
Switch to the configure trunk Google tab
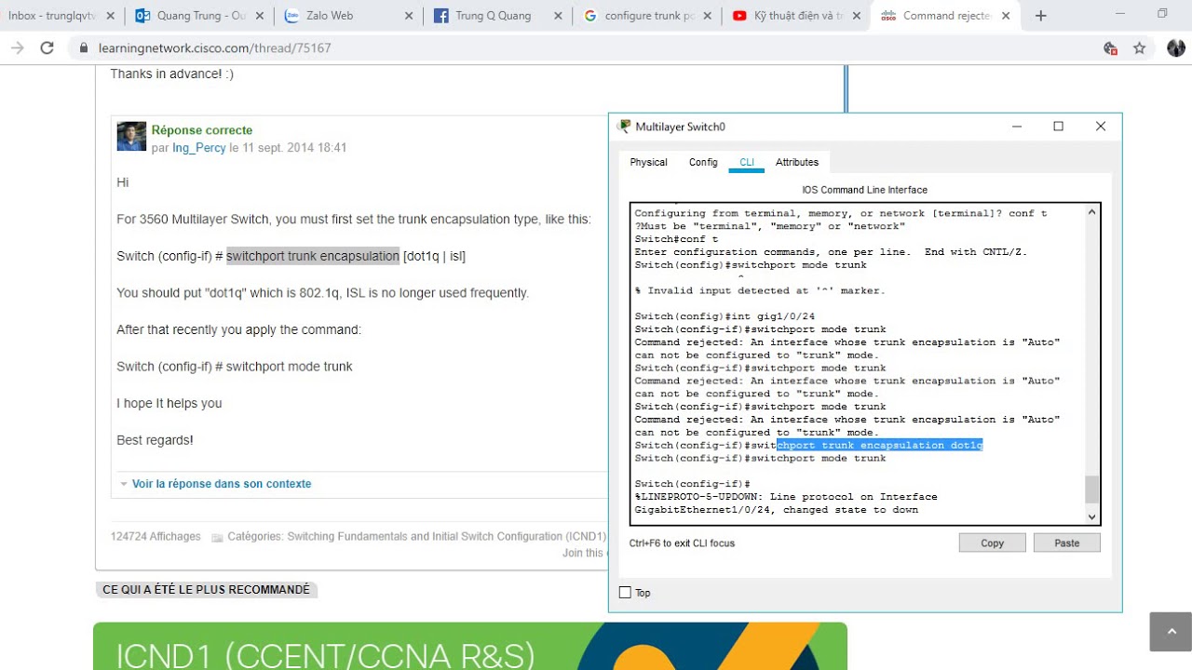coord(643,16)
